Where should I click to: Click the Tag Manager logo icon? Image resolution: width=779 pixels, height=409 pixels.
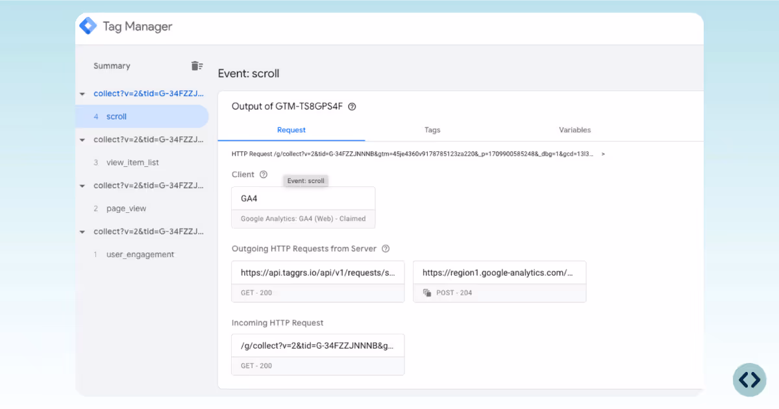[x=88, y=27]
